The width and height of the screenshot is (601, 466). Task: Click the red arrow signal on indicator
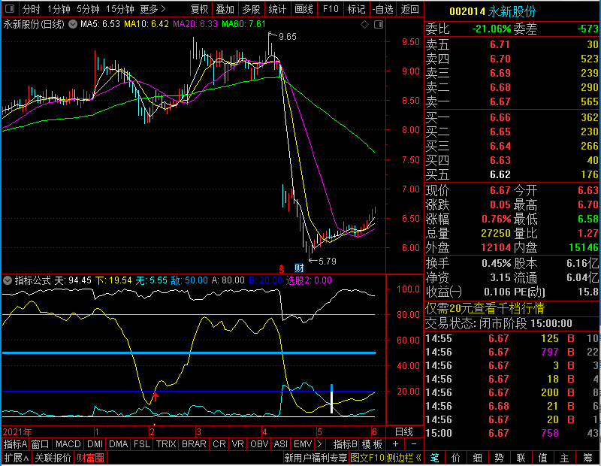click(156, 396)
